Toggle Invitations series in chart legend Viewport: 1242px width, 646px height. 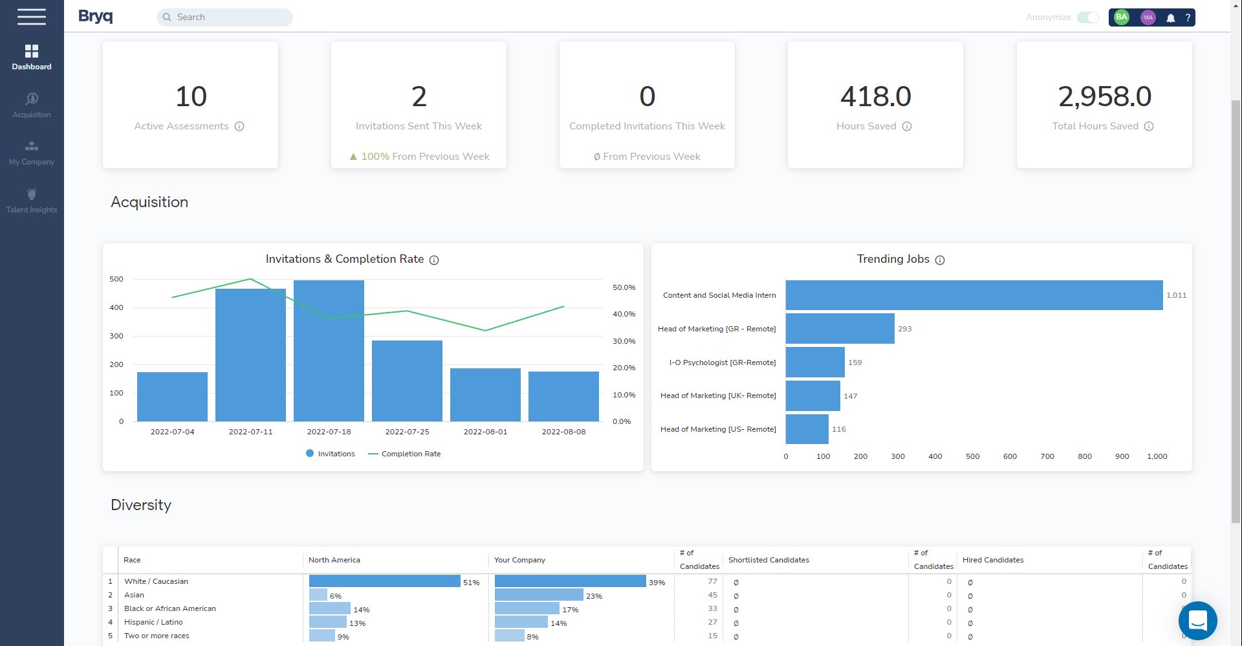[331, 454]
